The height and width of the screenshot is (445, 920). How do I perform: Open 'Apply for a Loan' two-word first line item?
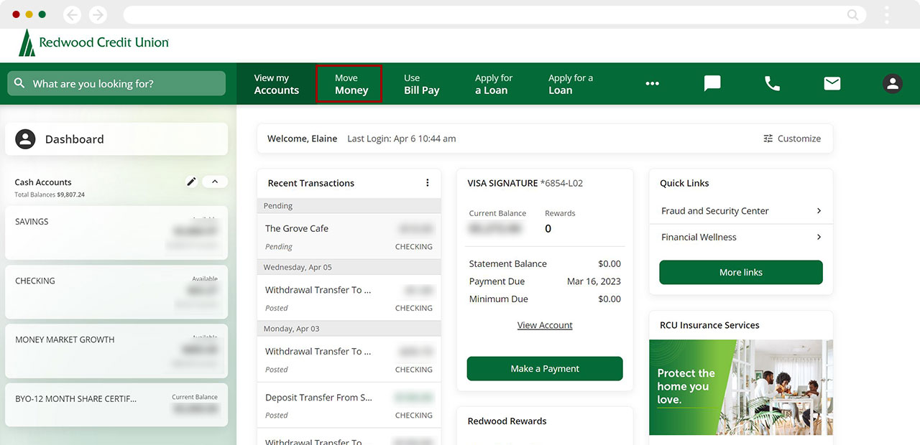click(494, 84)
